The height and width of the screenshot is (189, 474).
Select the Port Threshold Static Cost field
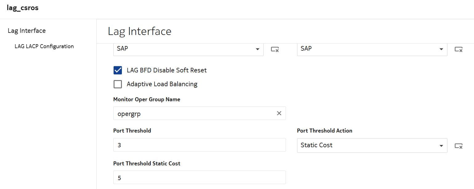[x=199, y=178]
